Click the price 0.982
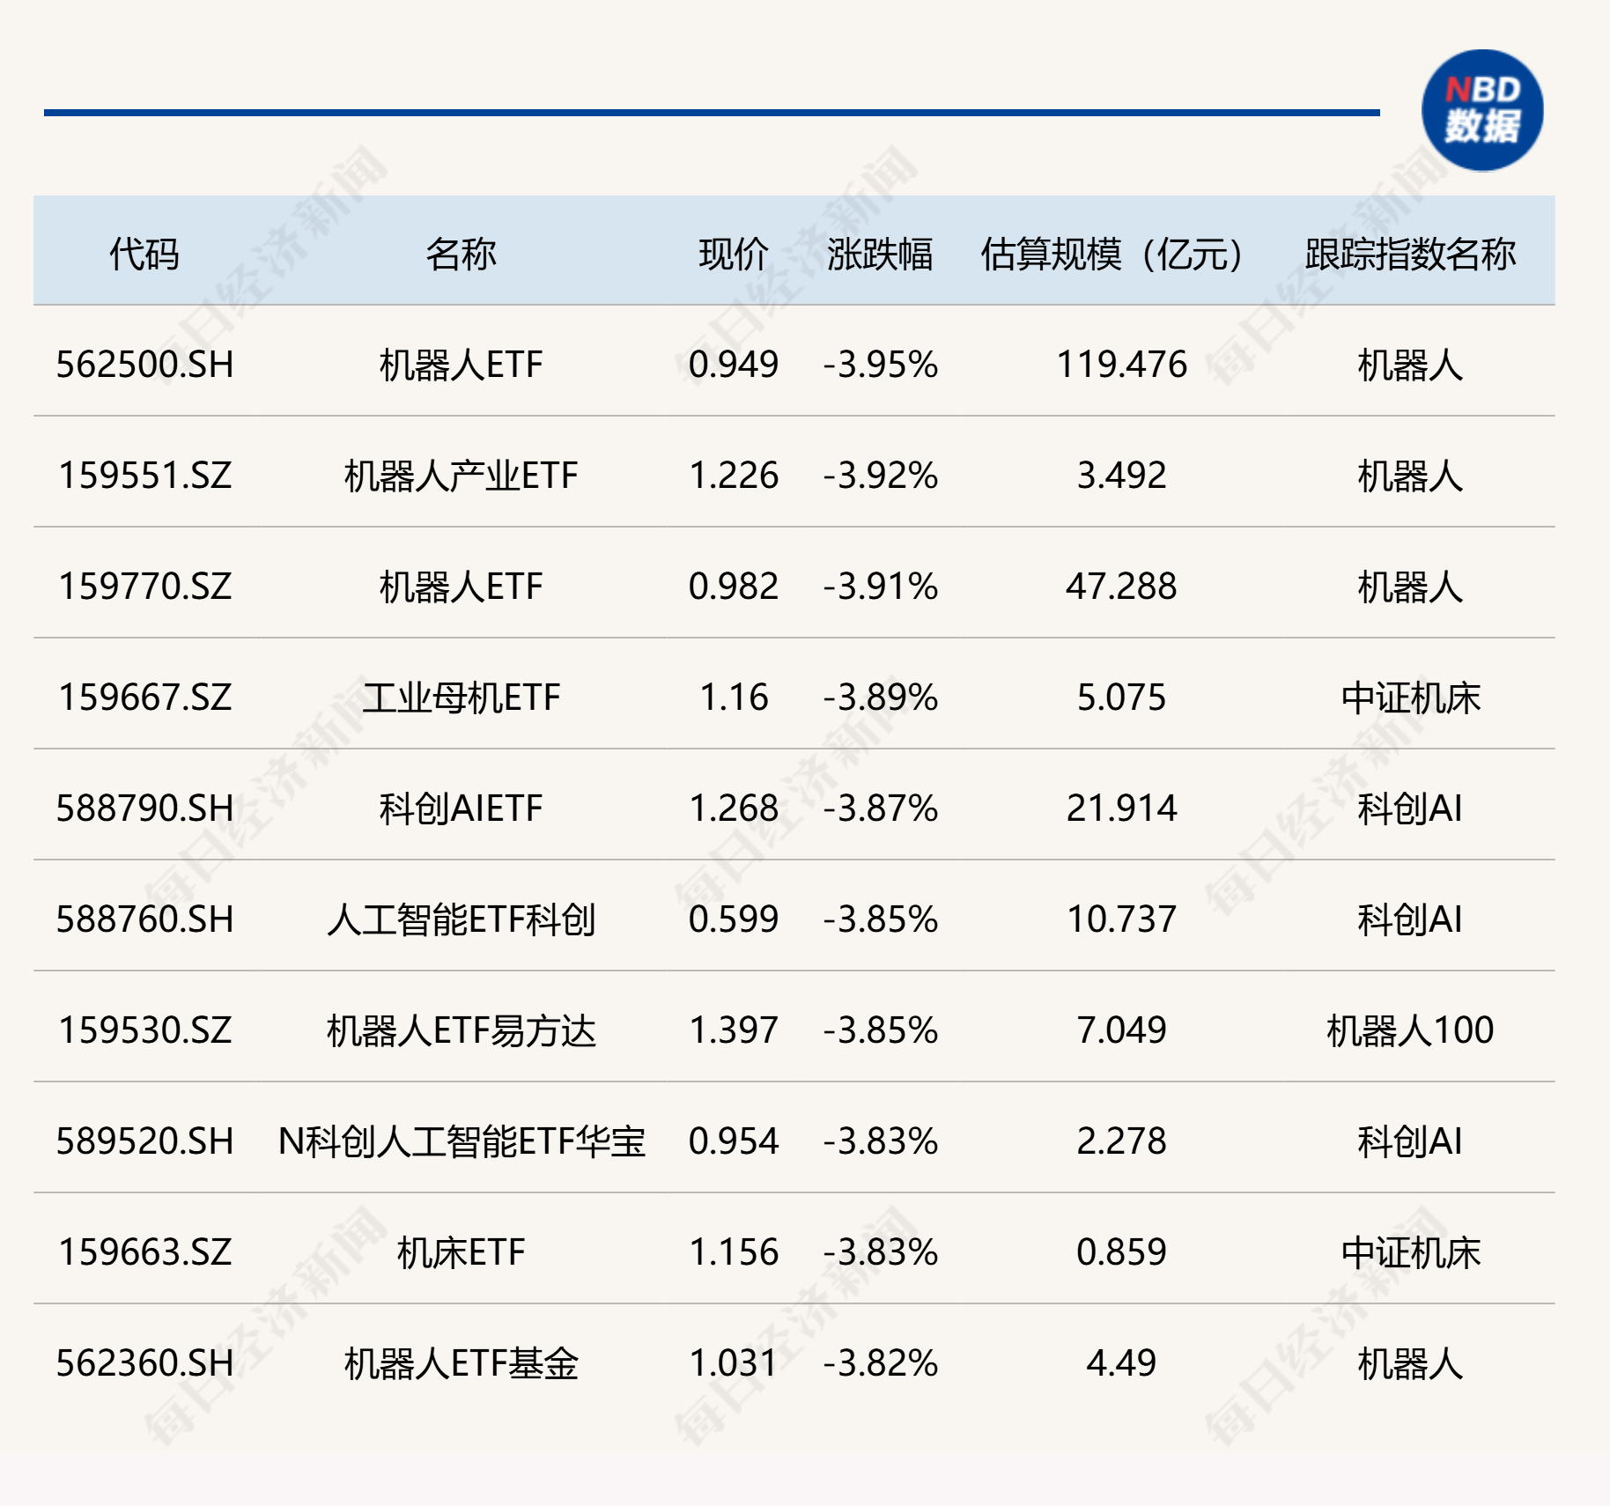 (x=734, y=587)
